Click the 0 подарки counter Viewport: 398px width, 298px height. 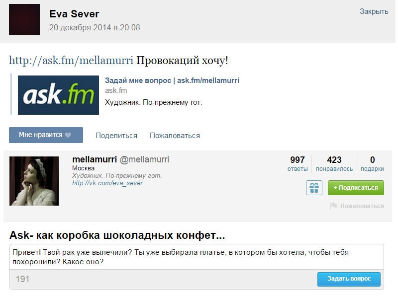tap(372, 164)
